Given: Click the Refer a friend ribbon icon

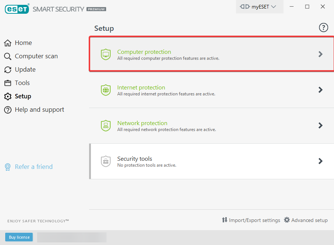Looking at the screenshot, I should 8,167.
